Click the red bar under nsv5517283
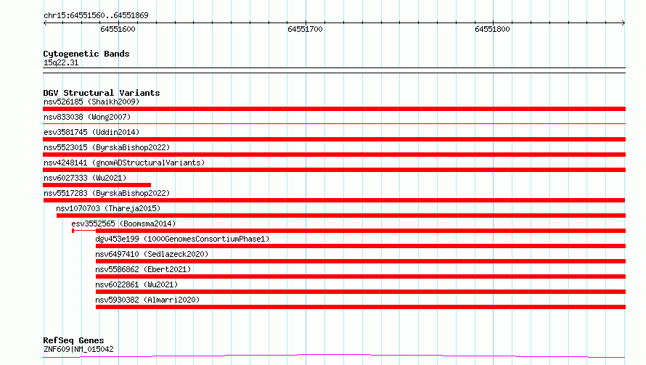 click(x=334, y=200)
